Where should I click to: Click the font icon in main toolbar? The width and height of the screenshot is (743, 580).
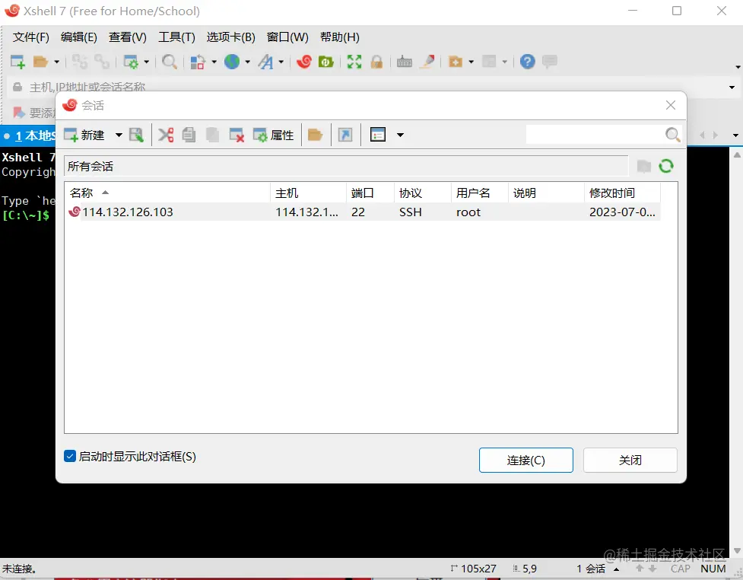(266, 62)
